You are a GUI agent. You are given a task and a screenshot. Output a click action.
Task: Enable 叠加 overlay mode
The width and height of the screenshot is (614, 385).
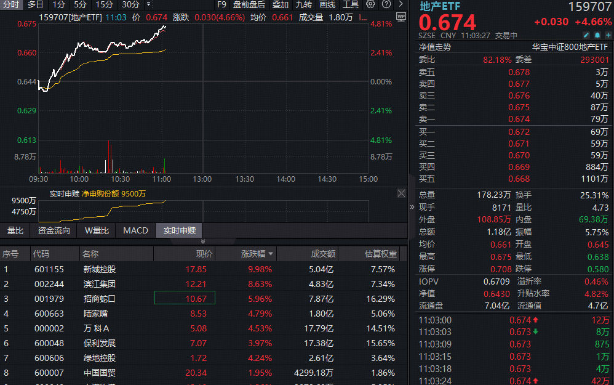pos(280,4)
